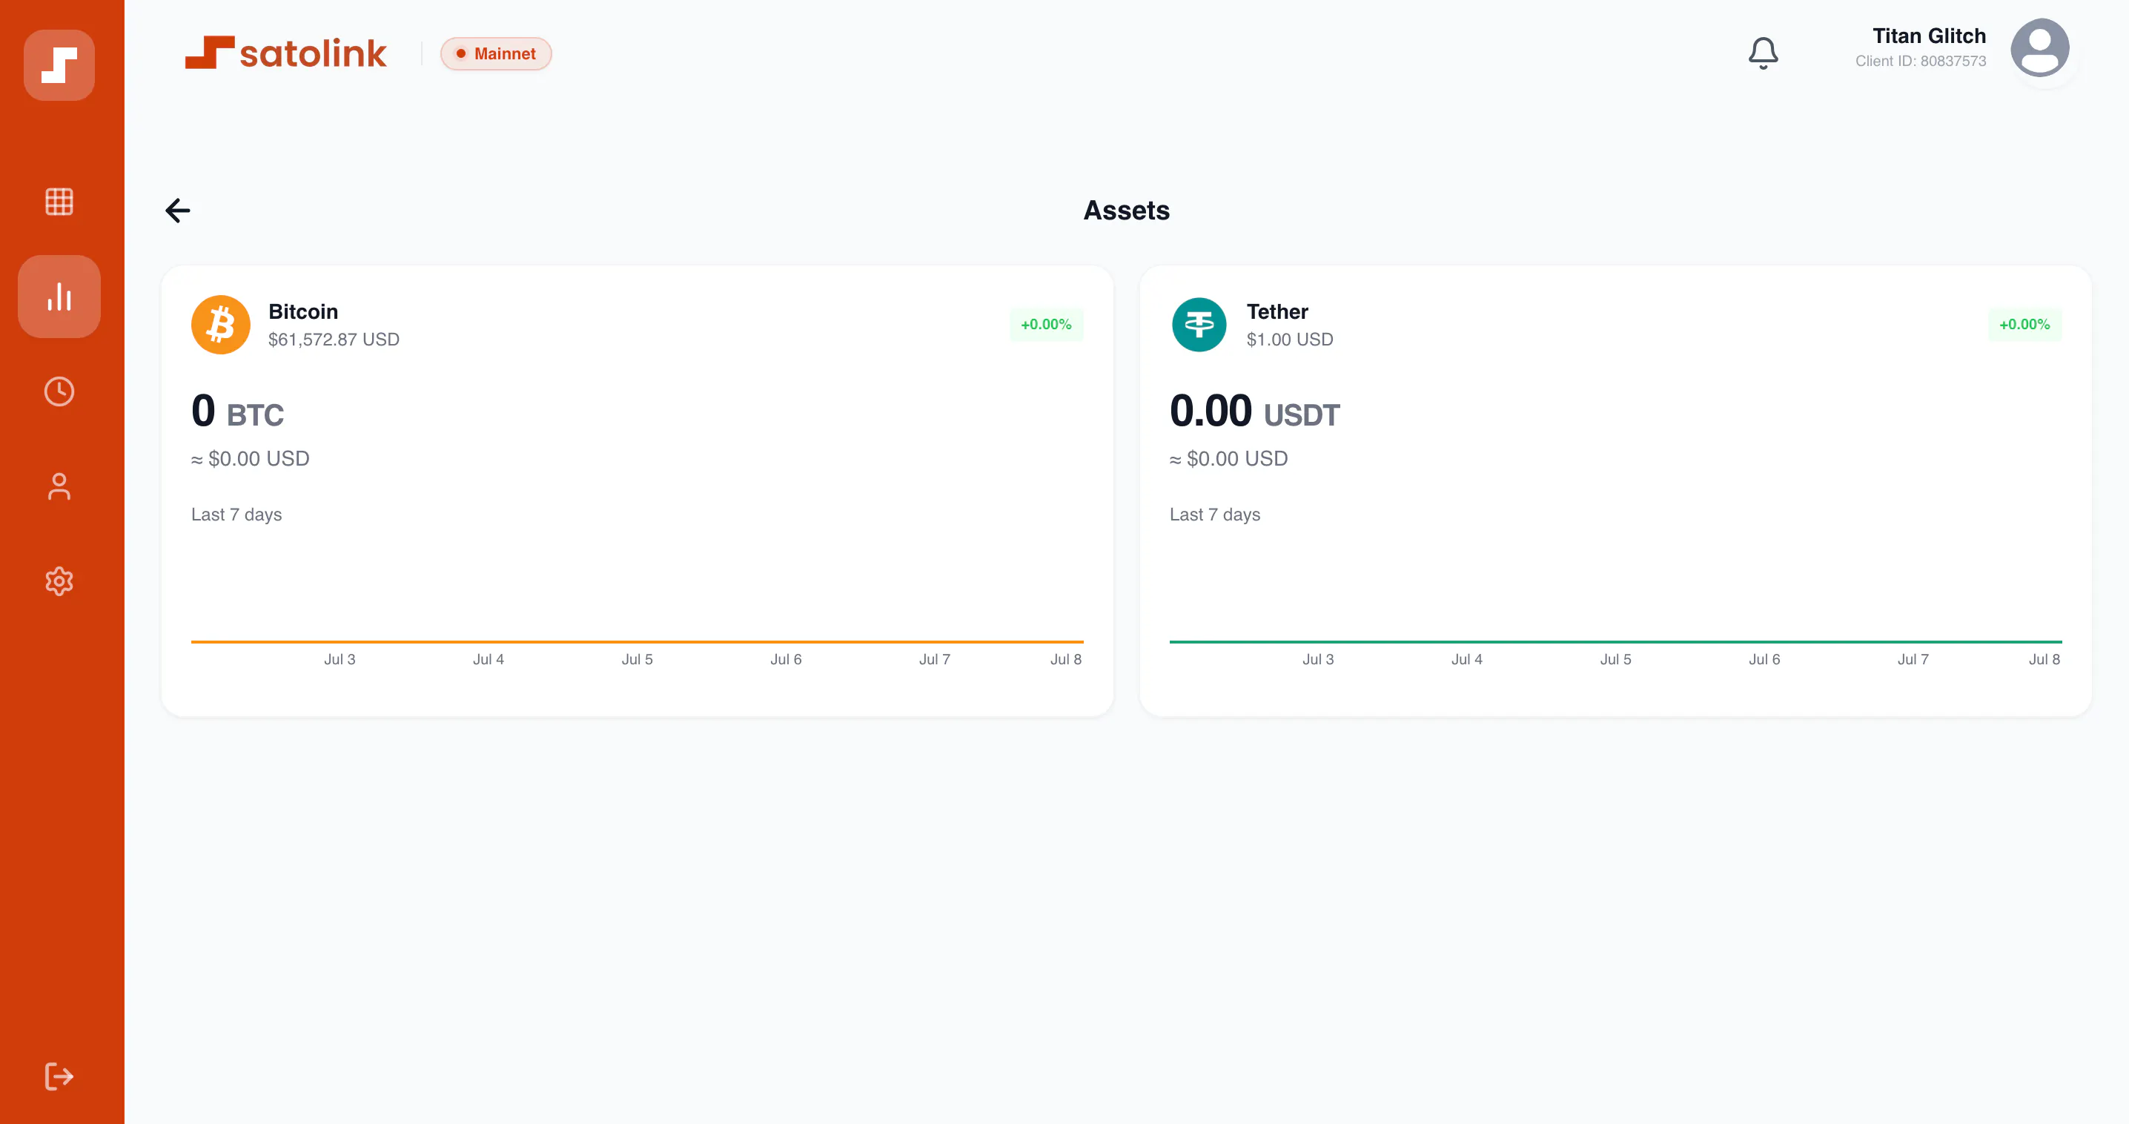Screen dimensions: 2129x1124
Task: Click the orange Bitcoin chart line
Action: (x=638, y=641)
